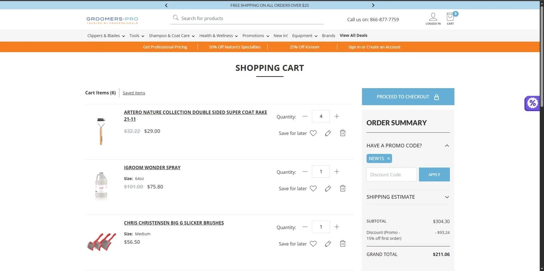Open Artero Nature Collection Coat Rake product link
544x271 pixels.
195,116
